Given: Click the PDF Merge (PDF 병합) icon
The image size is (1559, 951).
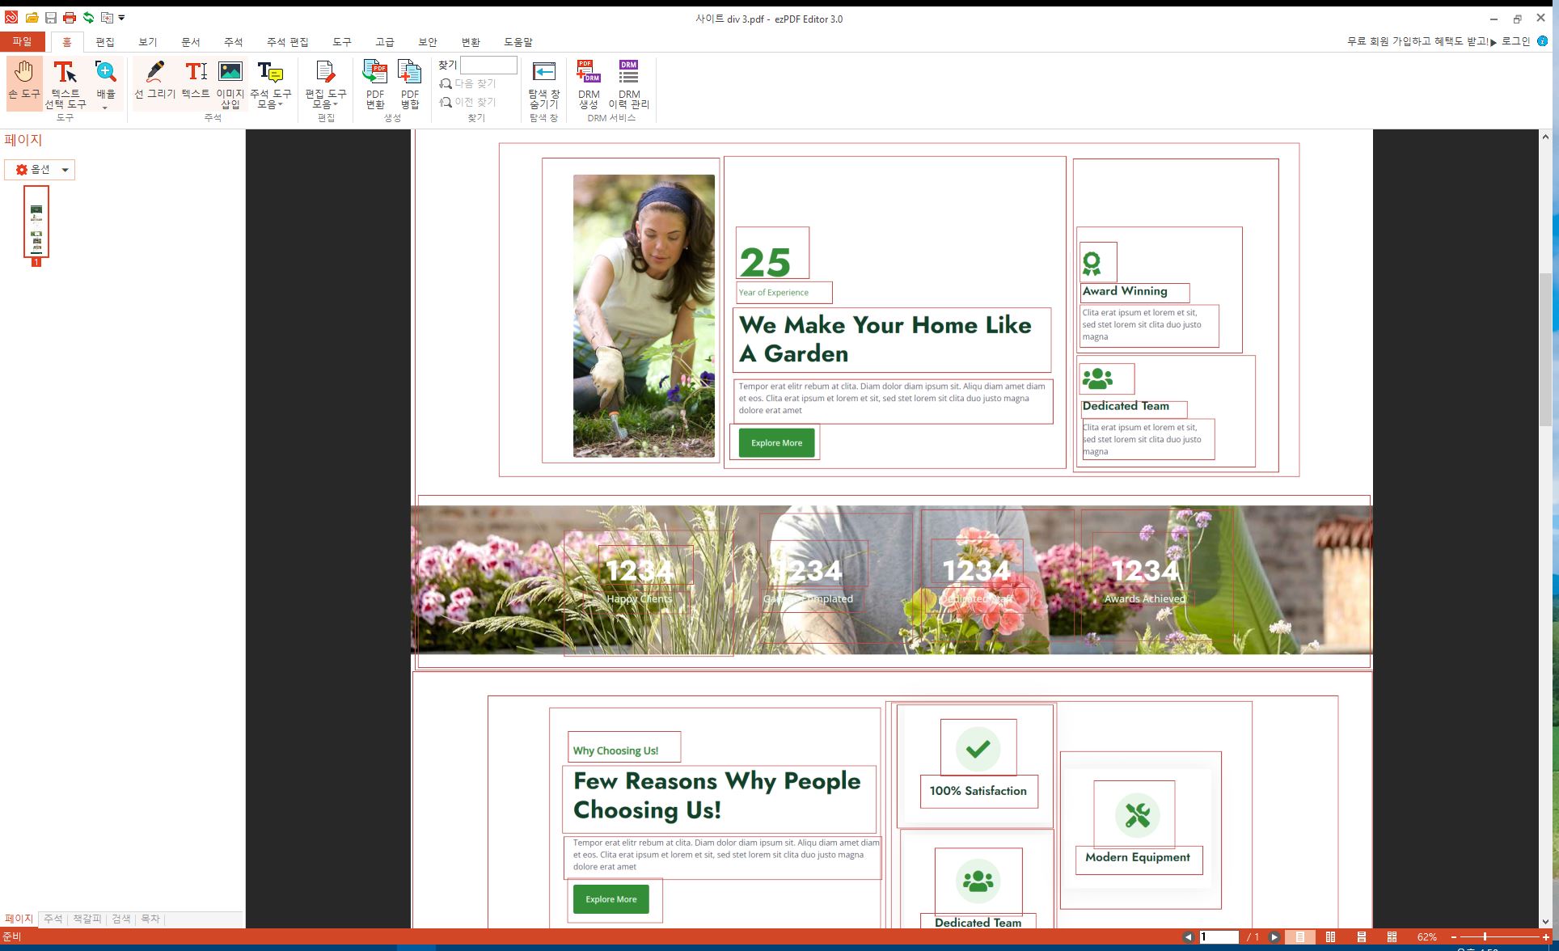Looking at the screenshot, I should (410, 83).
